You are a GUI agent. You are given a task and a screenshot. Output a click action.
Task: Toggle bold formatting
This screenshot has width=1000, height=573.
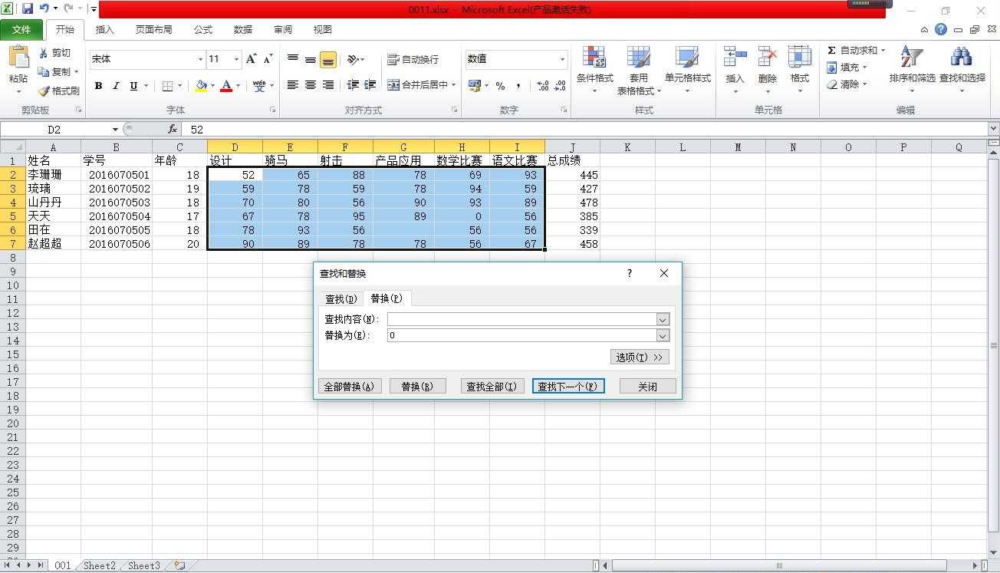click(98, 86)
